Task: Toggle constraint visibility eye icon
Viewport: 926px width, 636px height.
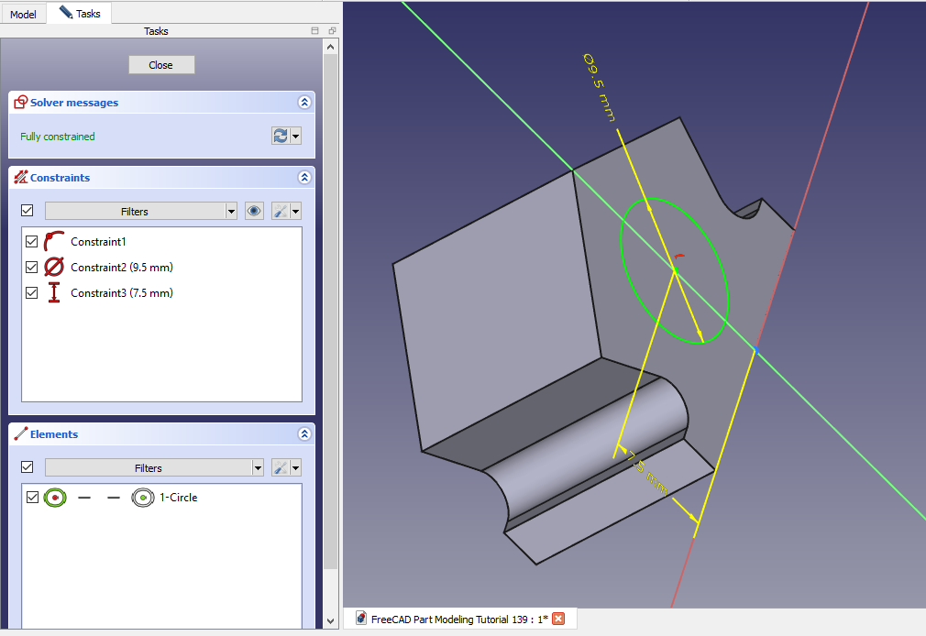Action: (254, 211)
